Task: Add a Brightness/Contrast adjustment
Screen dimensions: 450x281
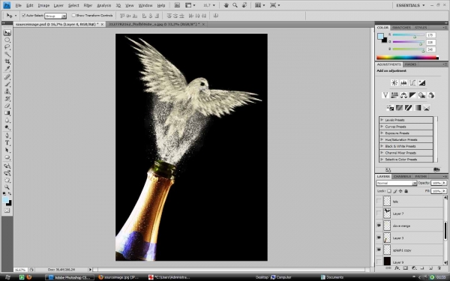Action: (x=394, y=83)
